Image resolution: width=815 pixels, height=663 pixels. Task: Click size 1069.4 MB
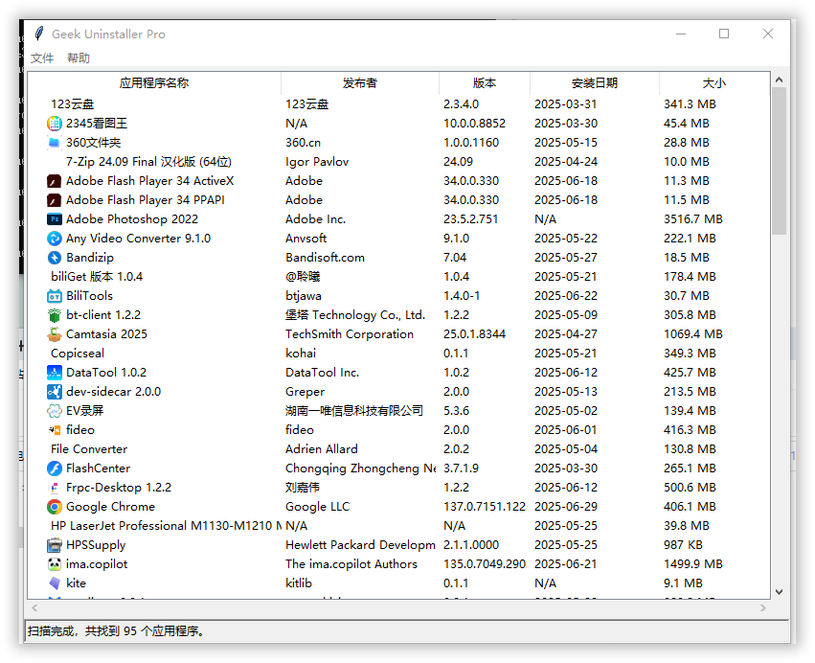point(693,334)
